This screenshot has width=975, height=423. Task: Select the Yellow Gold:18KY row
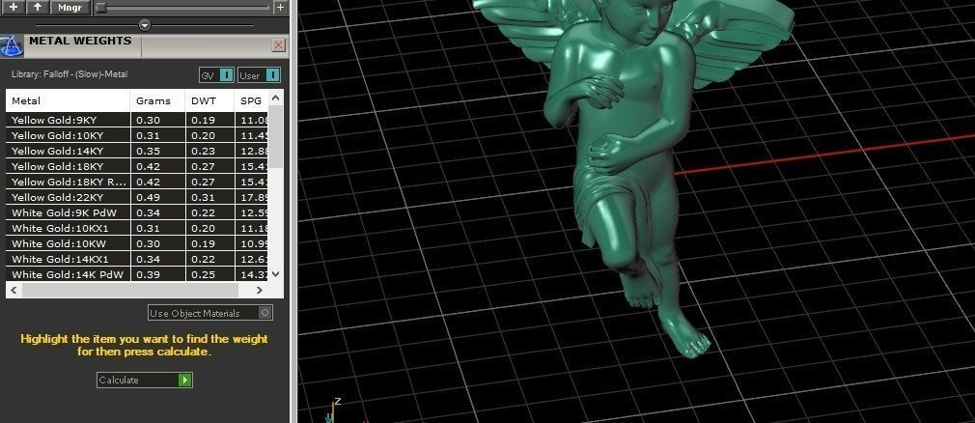coord(137,167)
